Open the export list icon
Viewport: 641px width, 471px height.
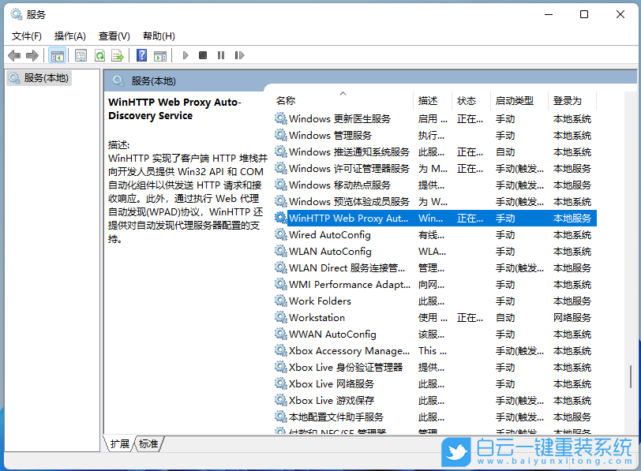[x=117, y=55]
